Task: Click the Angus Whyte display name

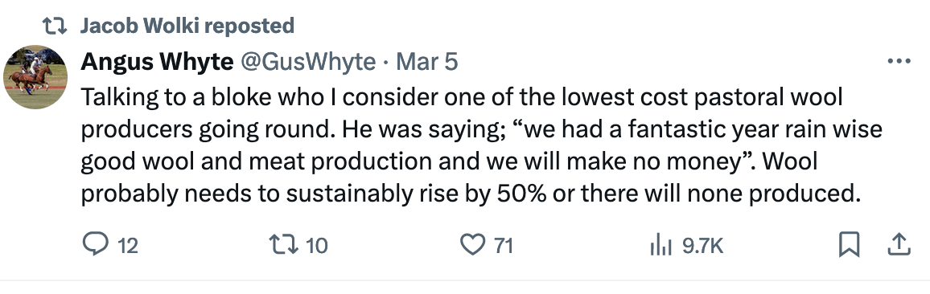Action: click(157, 61)
